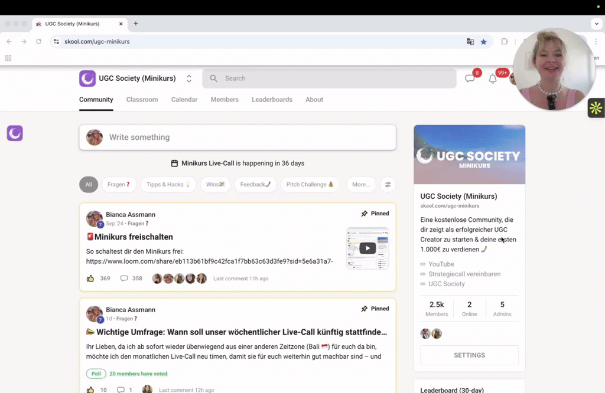Play the Minikurs freischalten video thumbnail
This screenshot has height=393, width=605.
pyautogui.click(x=367, y=248)
